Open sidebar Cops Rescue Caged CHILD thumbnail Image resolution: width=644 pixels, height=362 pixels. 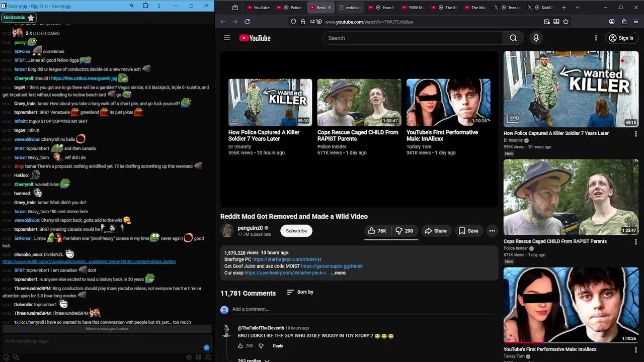571,197
